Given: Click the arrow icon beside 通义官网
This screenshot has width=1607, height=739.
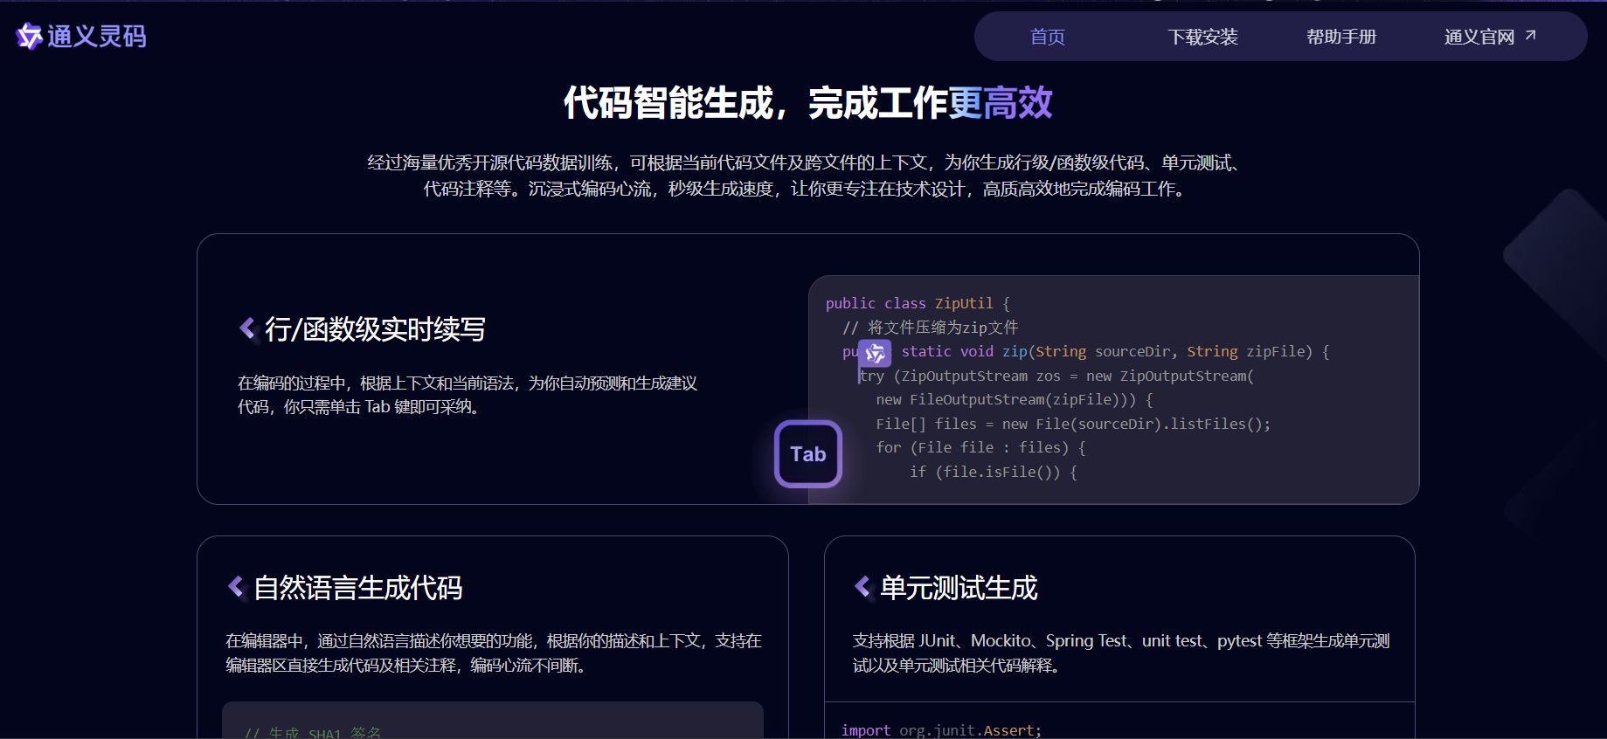Looking at the screenshot, I should pos(1530,35).
